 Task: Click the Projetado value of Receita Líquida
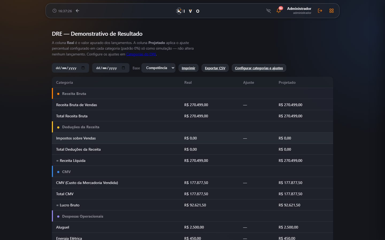coord(290,161)
